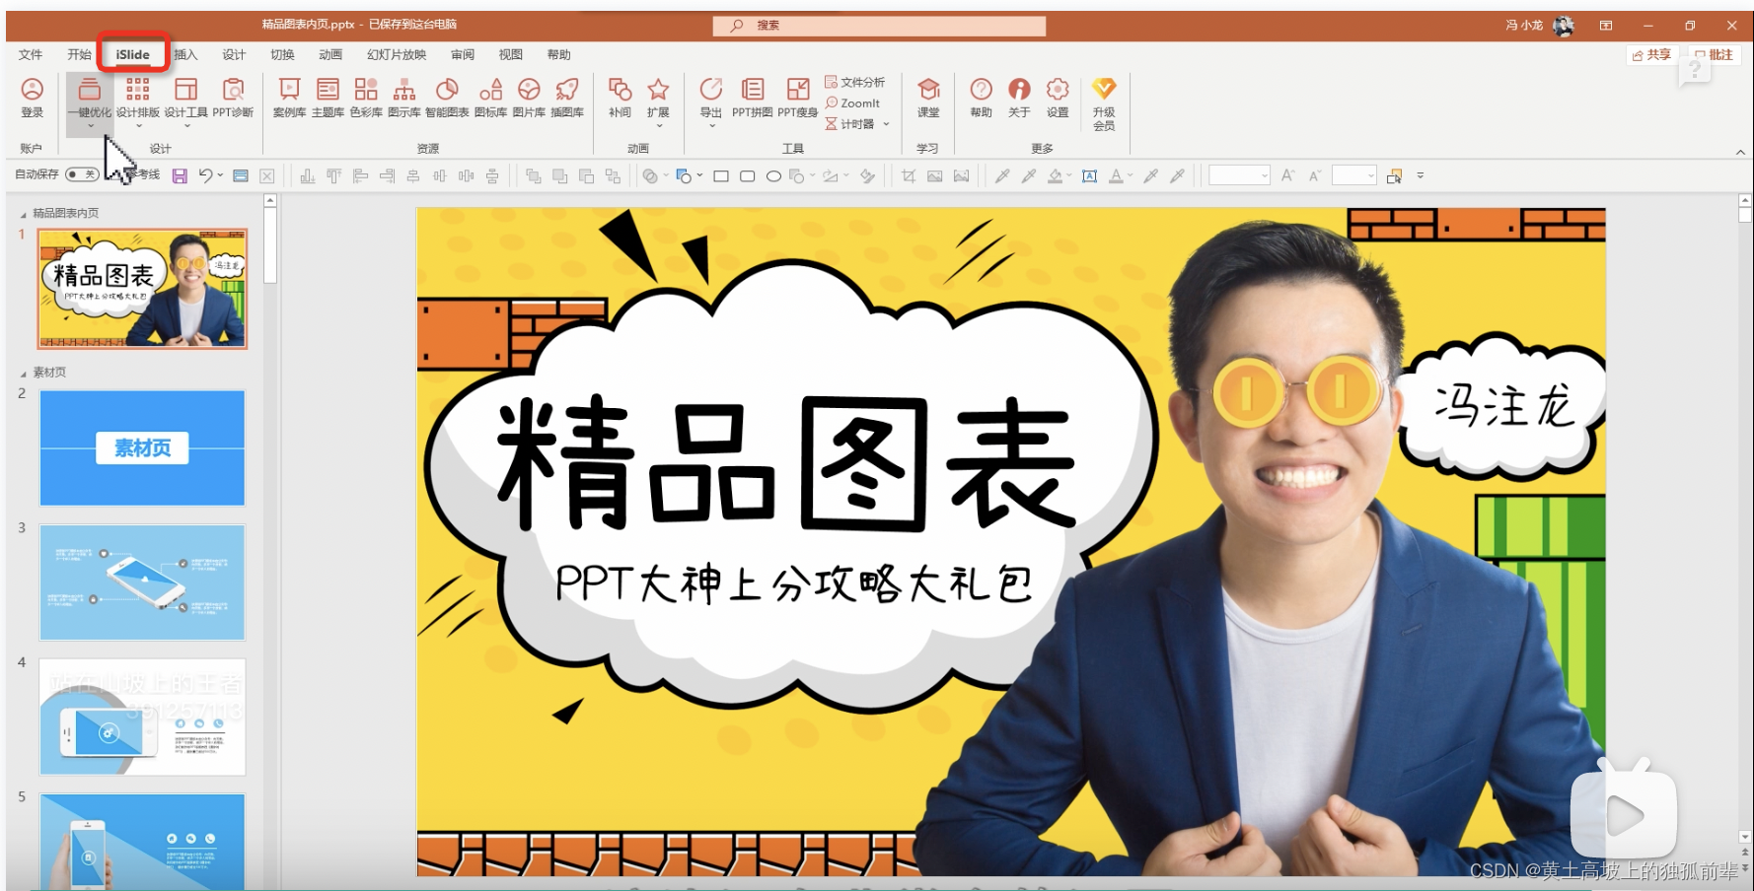Click the undo arrow in quick access toolbar
The image size is (1754, 891).
[205, 175]
